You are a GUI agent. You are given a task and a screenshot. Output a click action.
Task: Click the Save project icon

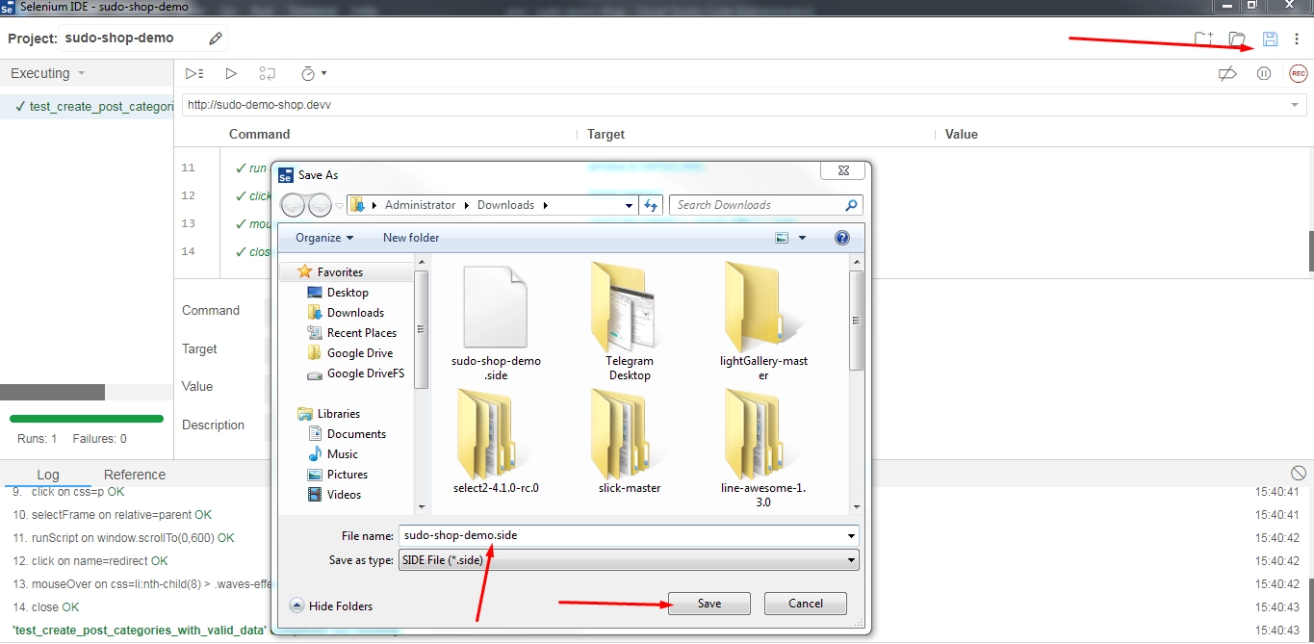[x=1270, y=39]
